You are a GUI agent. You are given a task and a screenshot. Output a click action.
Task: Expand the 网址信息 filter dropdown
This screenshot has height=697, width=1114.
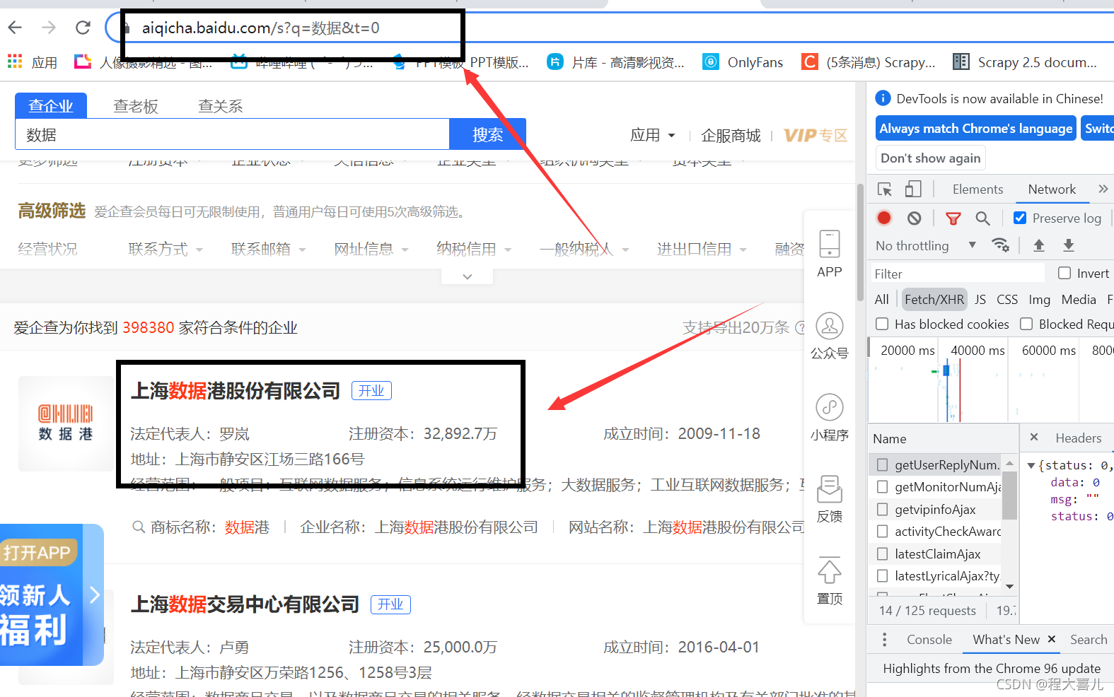tap(371, 249)
